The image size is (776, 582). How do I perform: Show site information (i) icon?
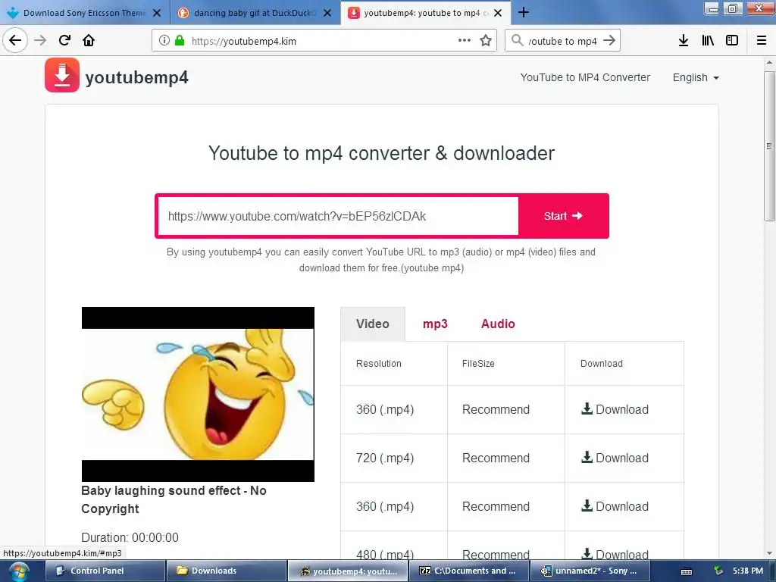(x=164, y=41)
